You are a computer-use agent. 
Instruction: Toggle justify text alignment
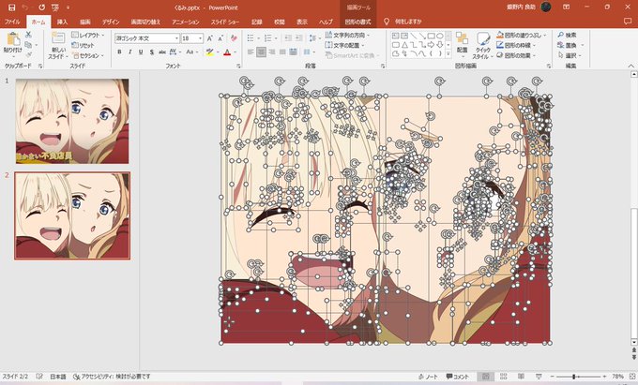click(x=282, y=52)
